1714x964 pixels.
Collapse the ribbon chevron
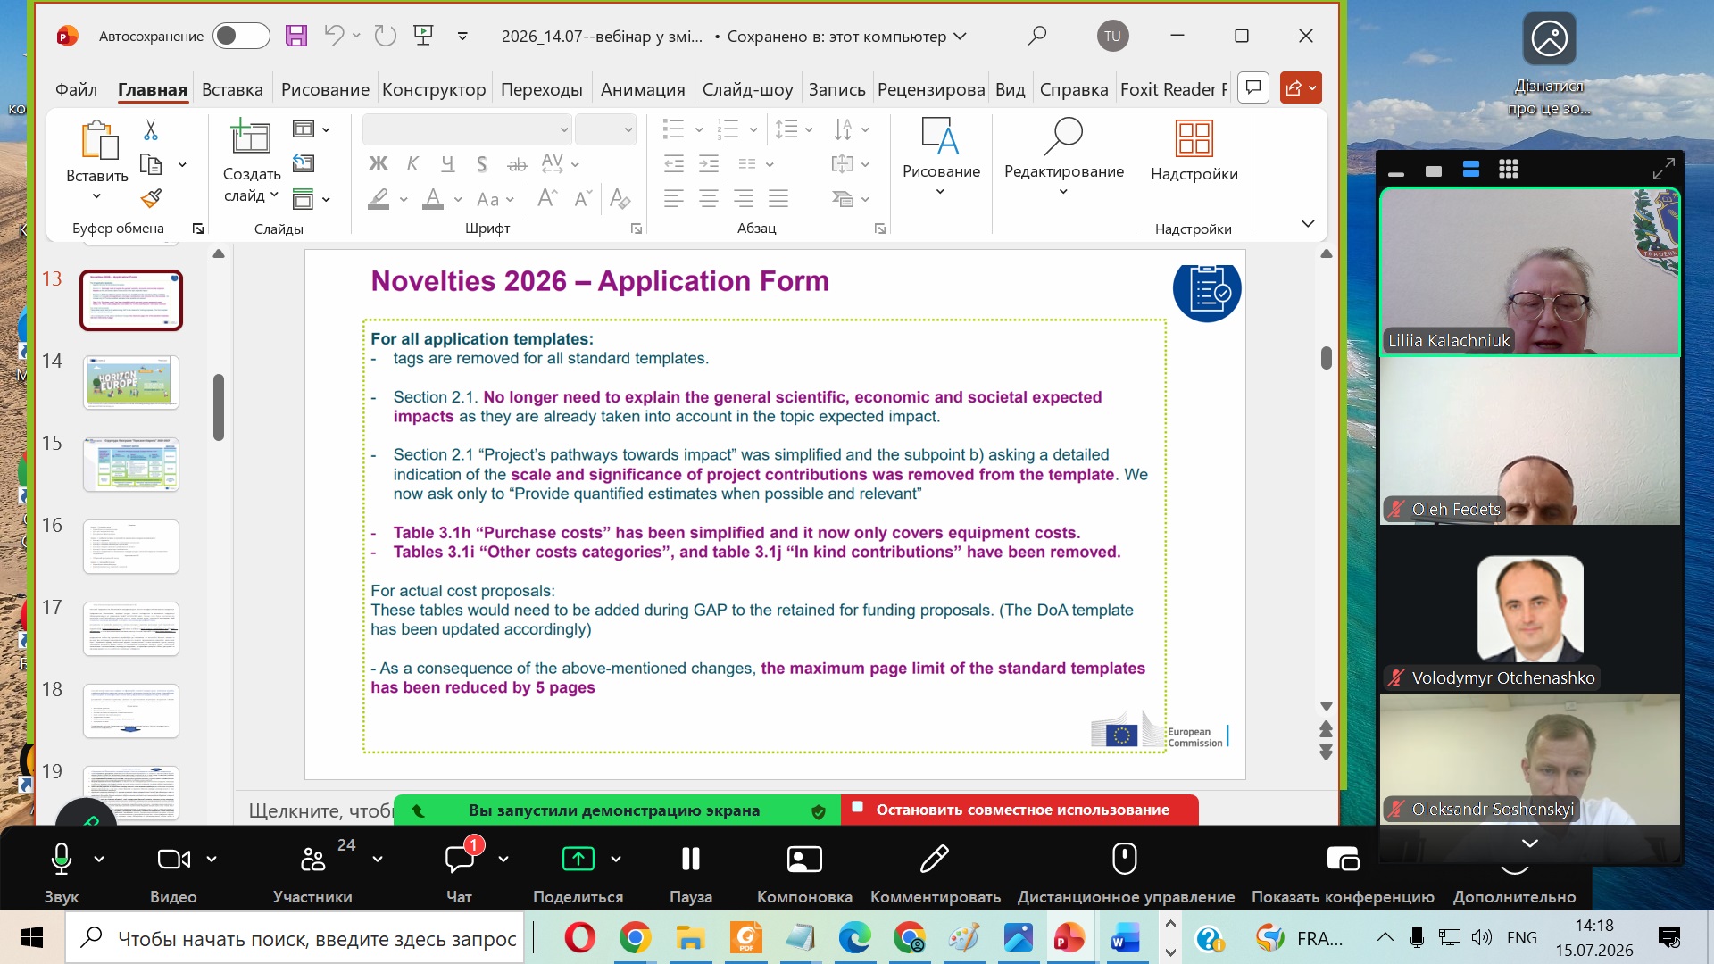click(1308, 223)
